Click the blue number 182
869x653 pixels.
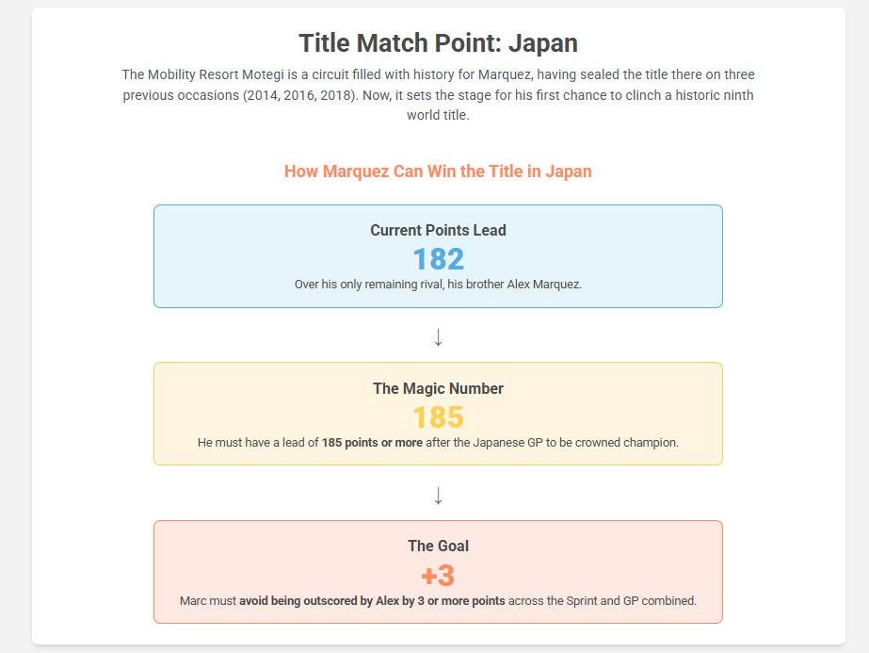coord(438,259)
